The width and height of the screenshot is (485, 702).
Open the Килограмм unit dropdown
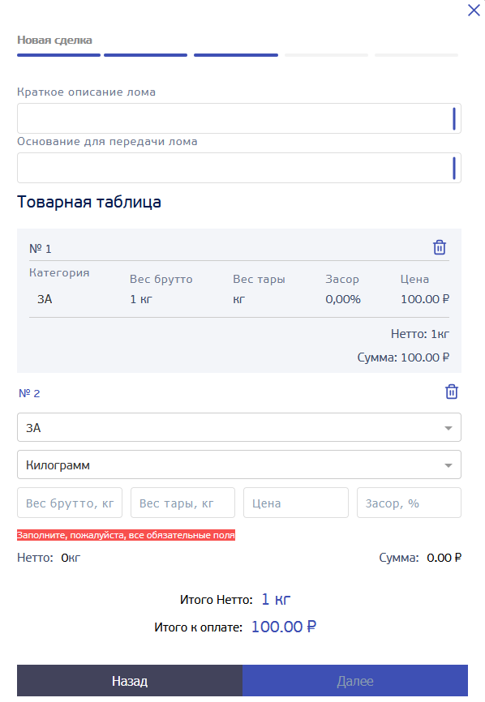239,464
